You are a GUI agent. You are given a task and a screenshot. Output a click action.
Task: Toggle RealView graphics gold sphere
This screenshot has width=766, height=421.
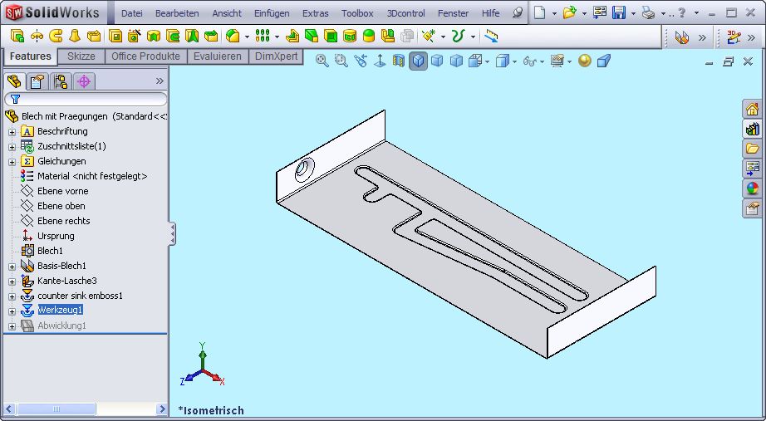[x=585, y=61]
